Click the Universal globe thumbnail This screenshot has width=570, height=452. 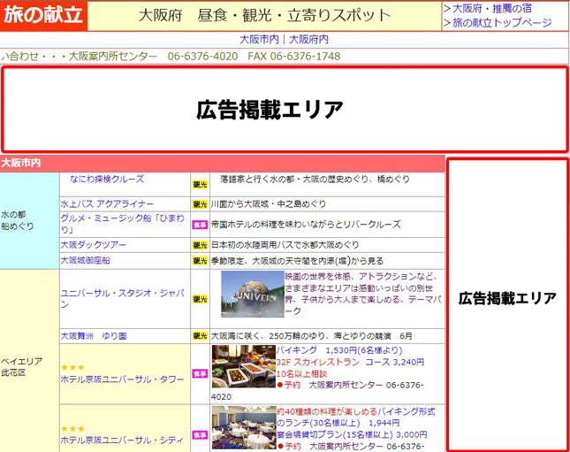click(253, 295)
